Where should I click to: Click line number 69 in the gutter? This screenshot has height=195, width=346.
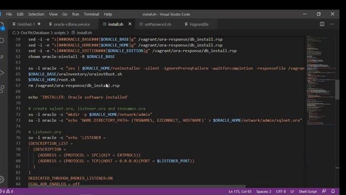click(18, 97)
